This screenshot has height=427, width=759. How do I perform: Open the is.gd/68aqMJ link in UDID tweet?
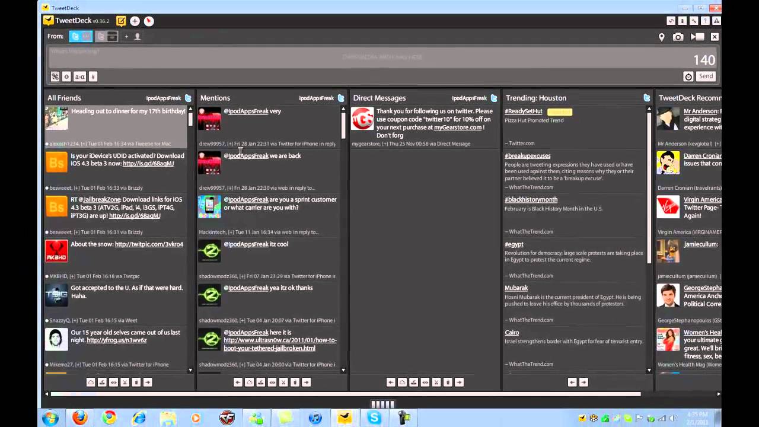point(148,164)
